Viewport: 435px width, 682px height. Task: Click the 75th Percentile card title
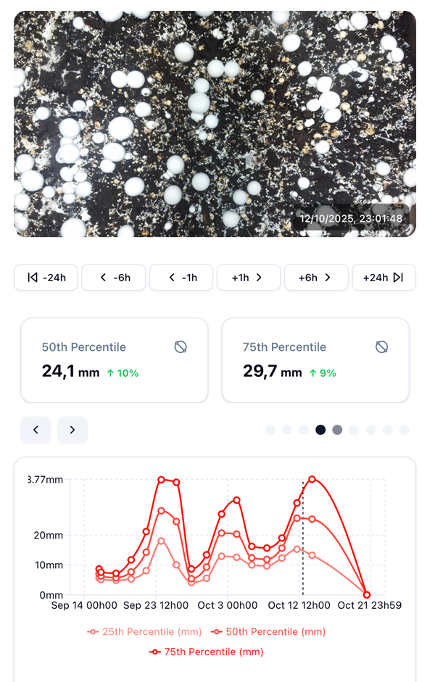tap(284, 347)
